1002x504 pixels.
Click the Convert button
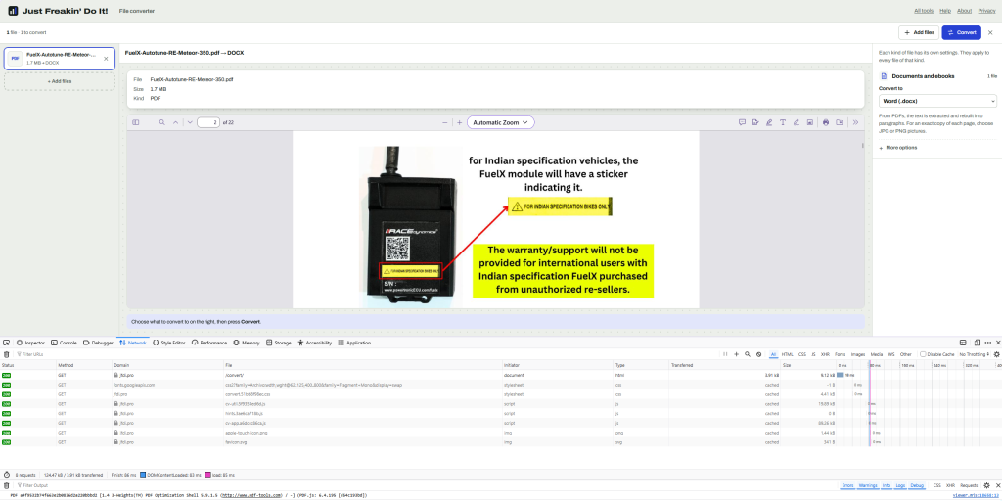[961, 32]
